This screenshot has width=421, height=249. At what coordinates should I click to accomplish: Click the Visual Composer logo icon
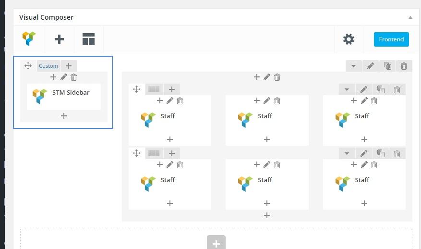point(29,39)
